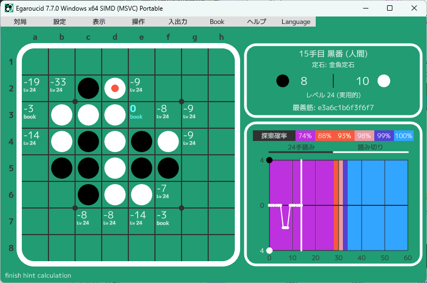
Task: Open the 対局 menu
Action: pyautogui.click(x=20, y=22)
